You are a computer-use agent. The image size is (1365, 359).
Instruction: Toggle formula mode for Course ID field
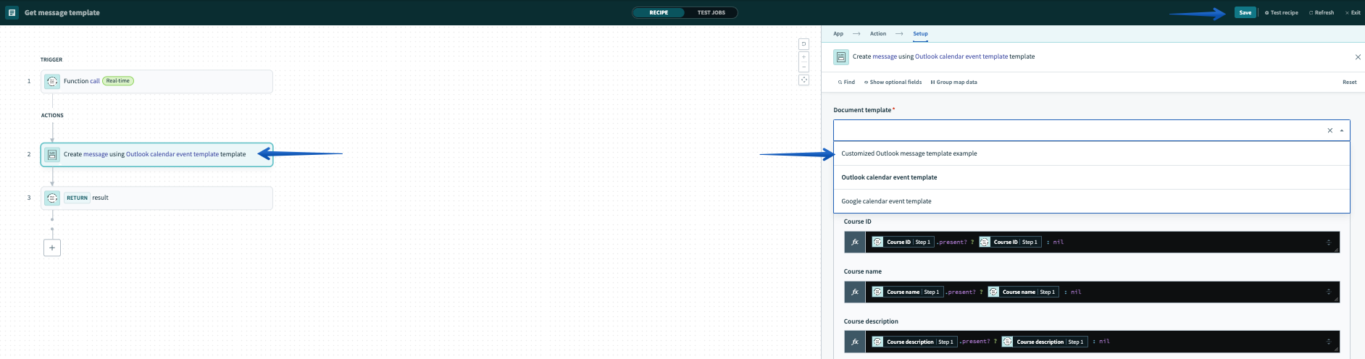coord(855,242)
